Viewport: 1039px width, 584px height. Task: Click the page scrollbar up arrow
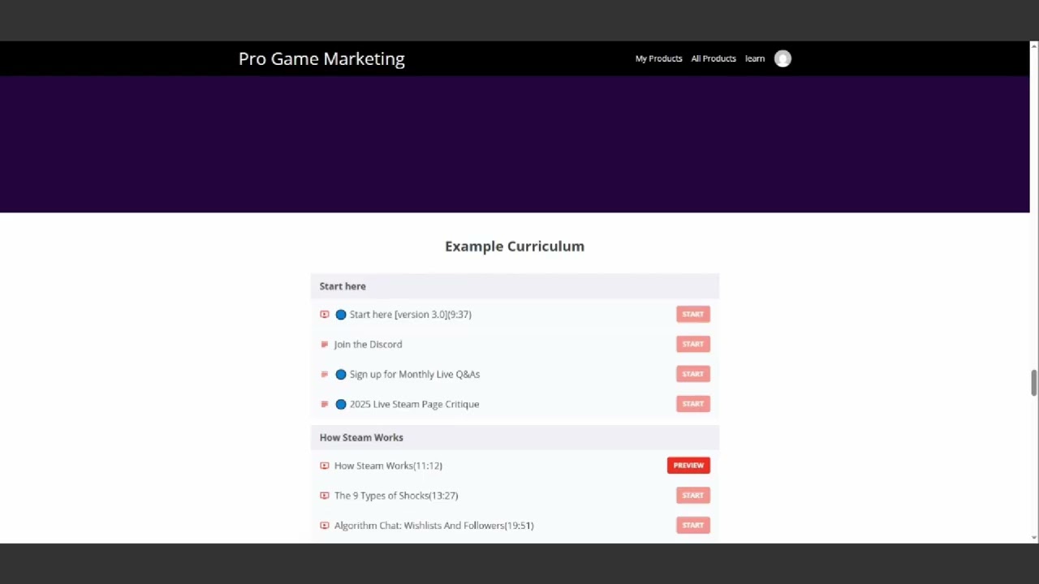(1033, 46)
